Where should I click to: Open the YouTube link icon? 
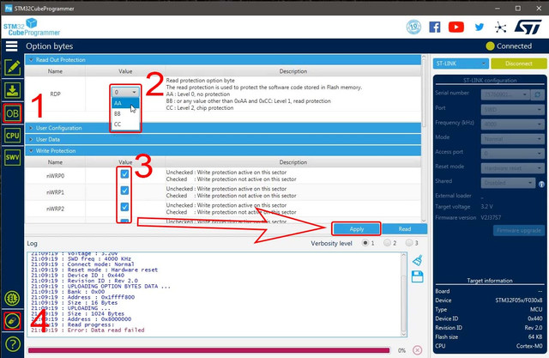coord(456,27)
